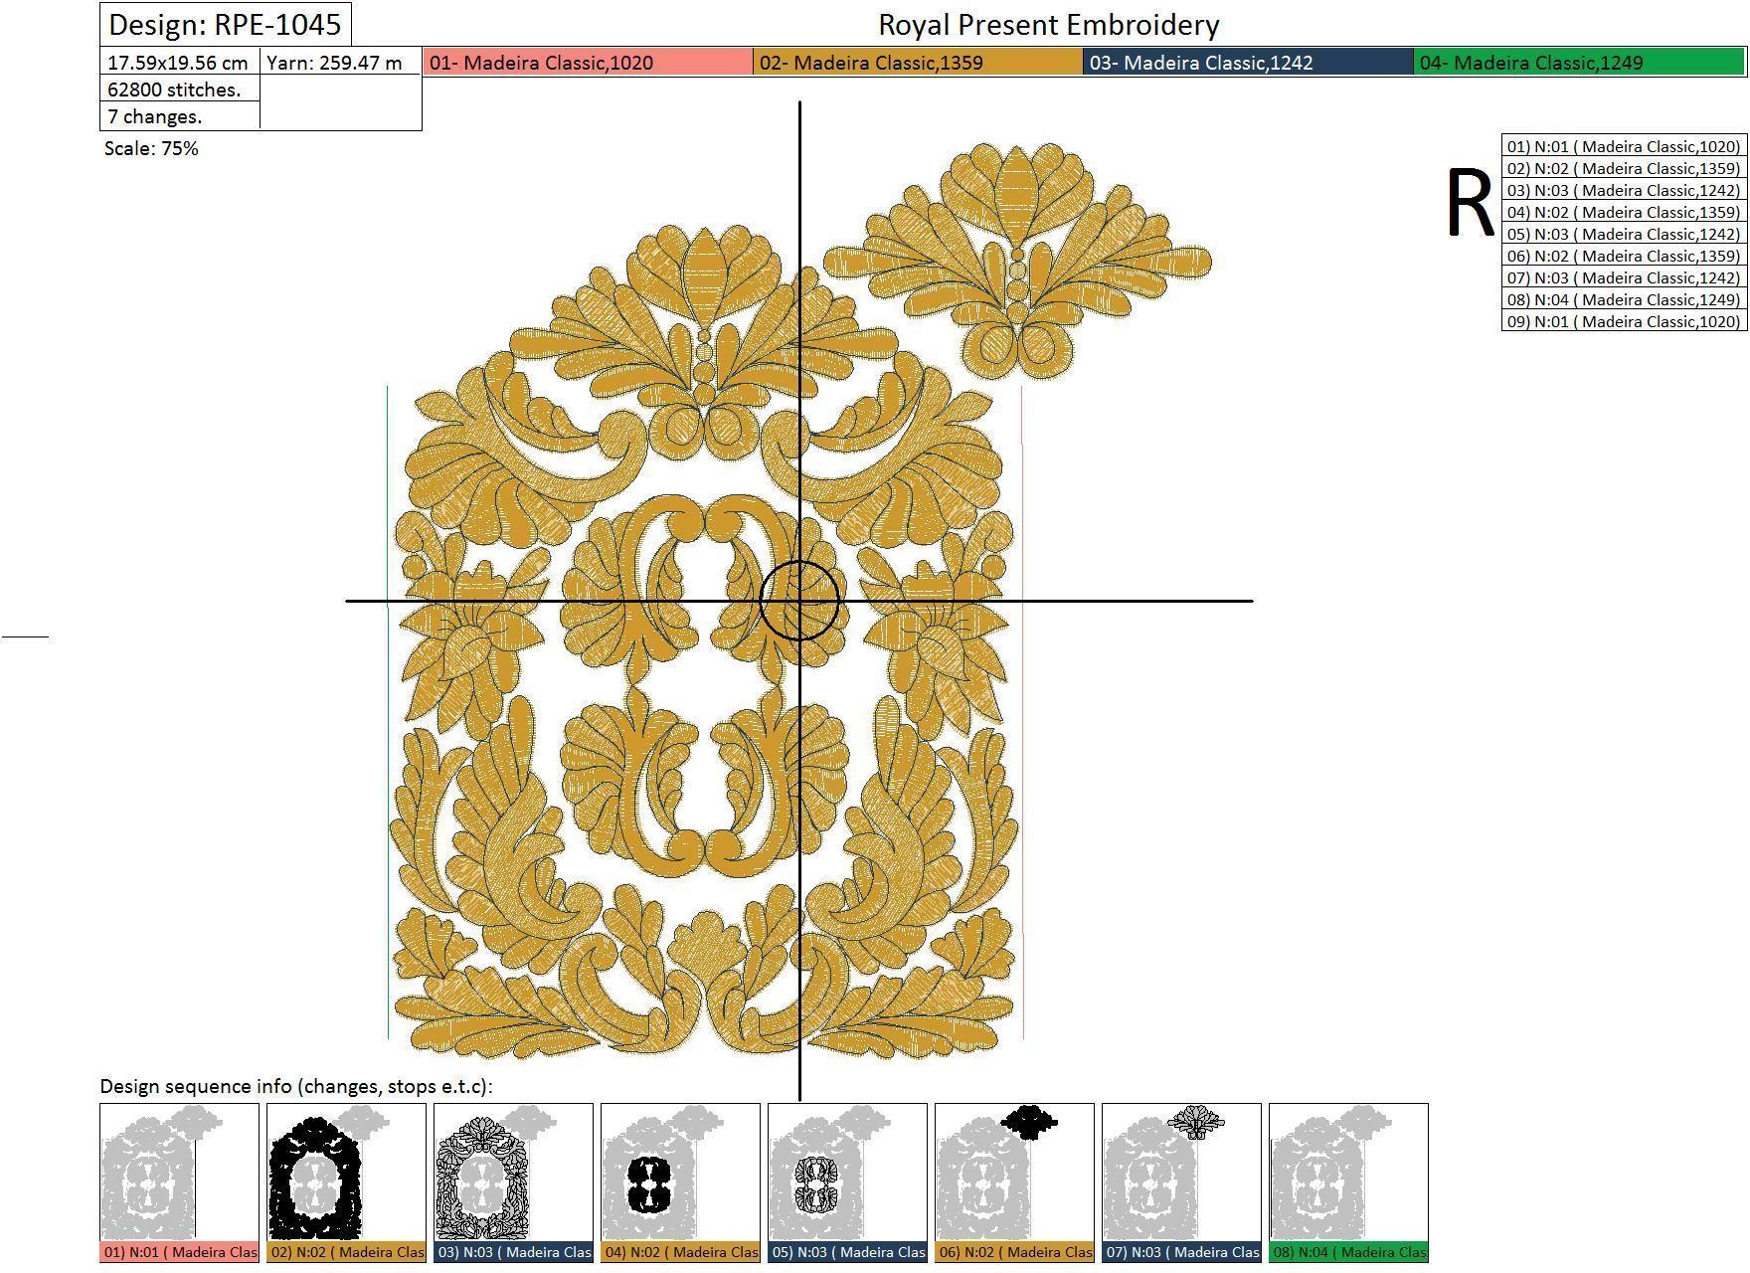Click list row 02) N:02 ( Madeira Classic,1359)
This screenshot has width=1750, height=1273.
pos(1624,168)
